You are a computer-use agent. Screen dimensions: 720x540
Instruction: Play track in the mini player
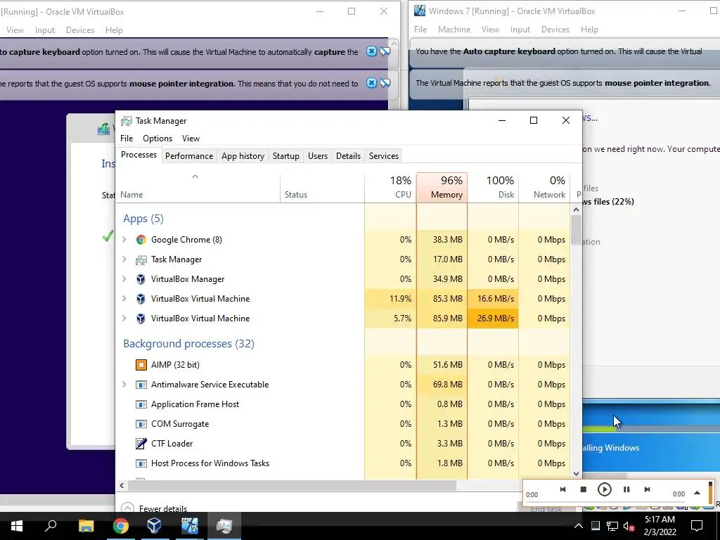604,489
